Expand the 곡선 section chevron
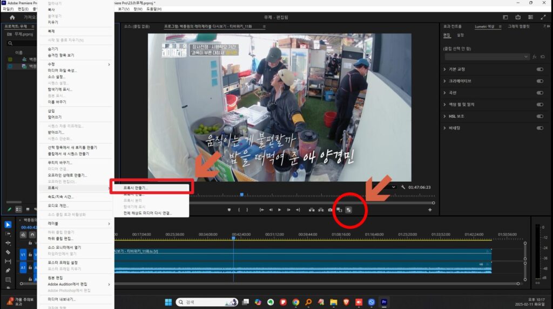Screen dimensions: 553x309 click(x=444, y=93)
